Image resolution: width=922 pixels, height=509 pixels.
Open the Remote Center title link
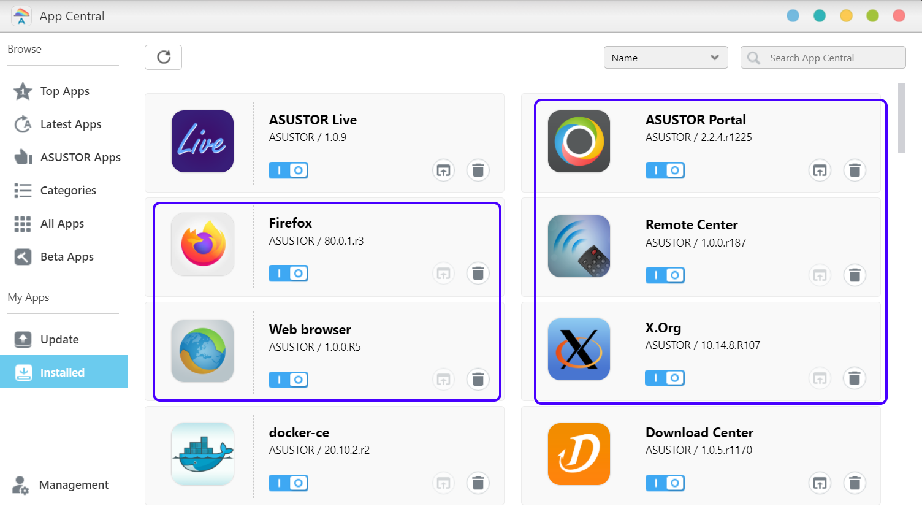pos(691,224)
